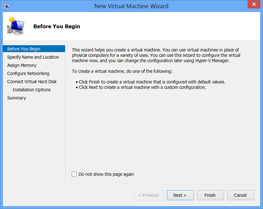Jump to Connect Virtual Hard Disk step
The height and width of the screenshot is (209, 263).
pos(32,82)
